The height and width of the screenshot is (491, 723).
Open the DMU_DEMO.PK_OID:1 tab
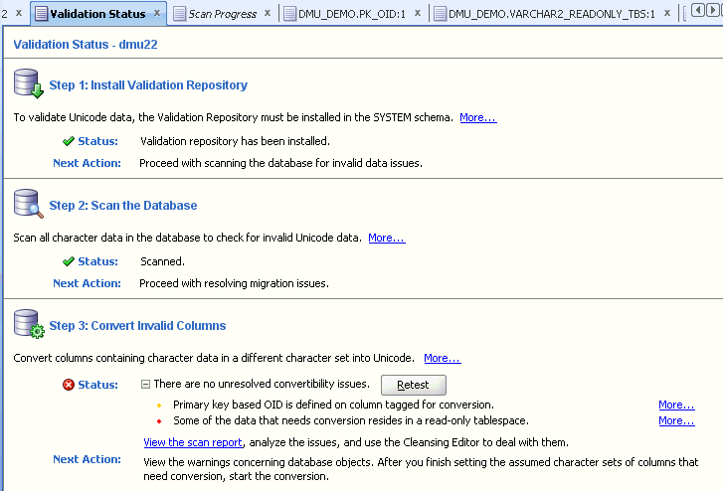tap(350, 14)
